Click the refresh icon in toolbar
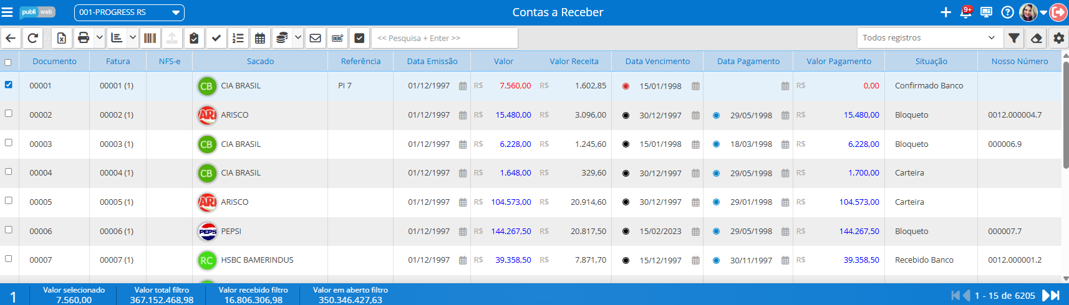The image size is (1069, 305). click(33, 38)
